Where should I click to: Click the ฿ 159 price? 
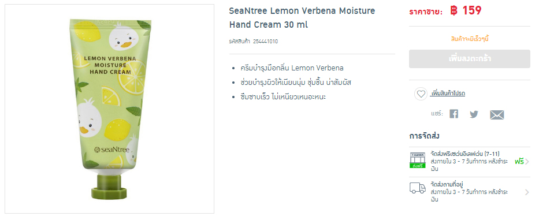point(466,11)
